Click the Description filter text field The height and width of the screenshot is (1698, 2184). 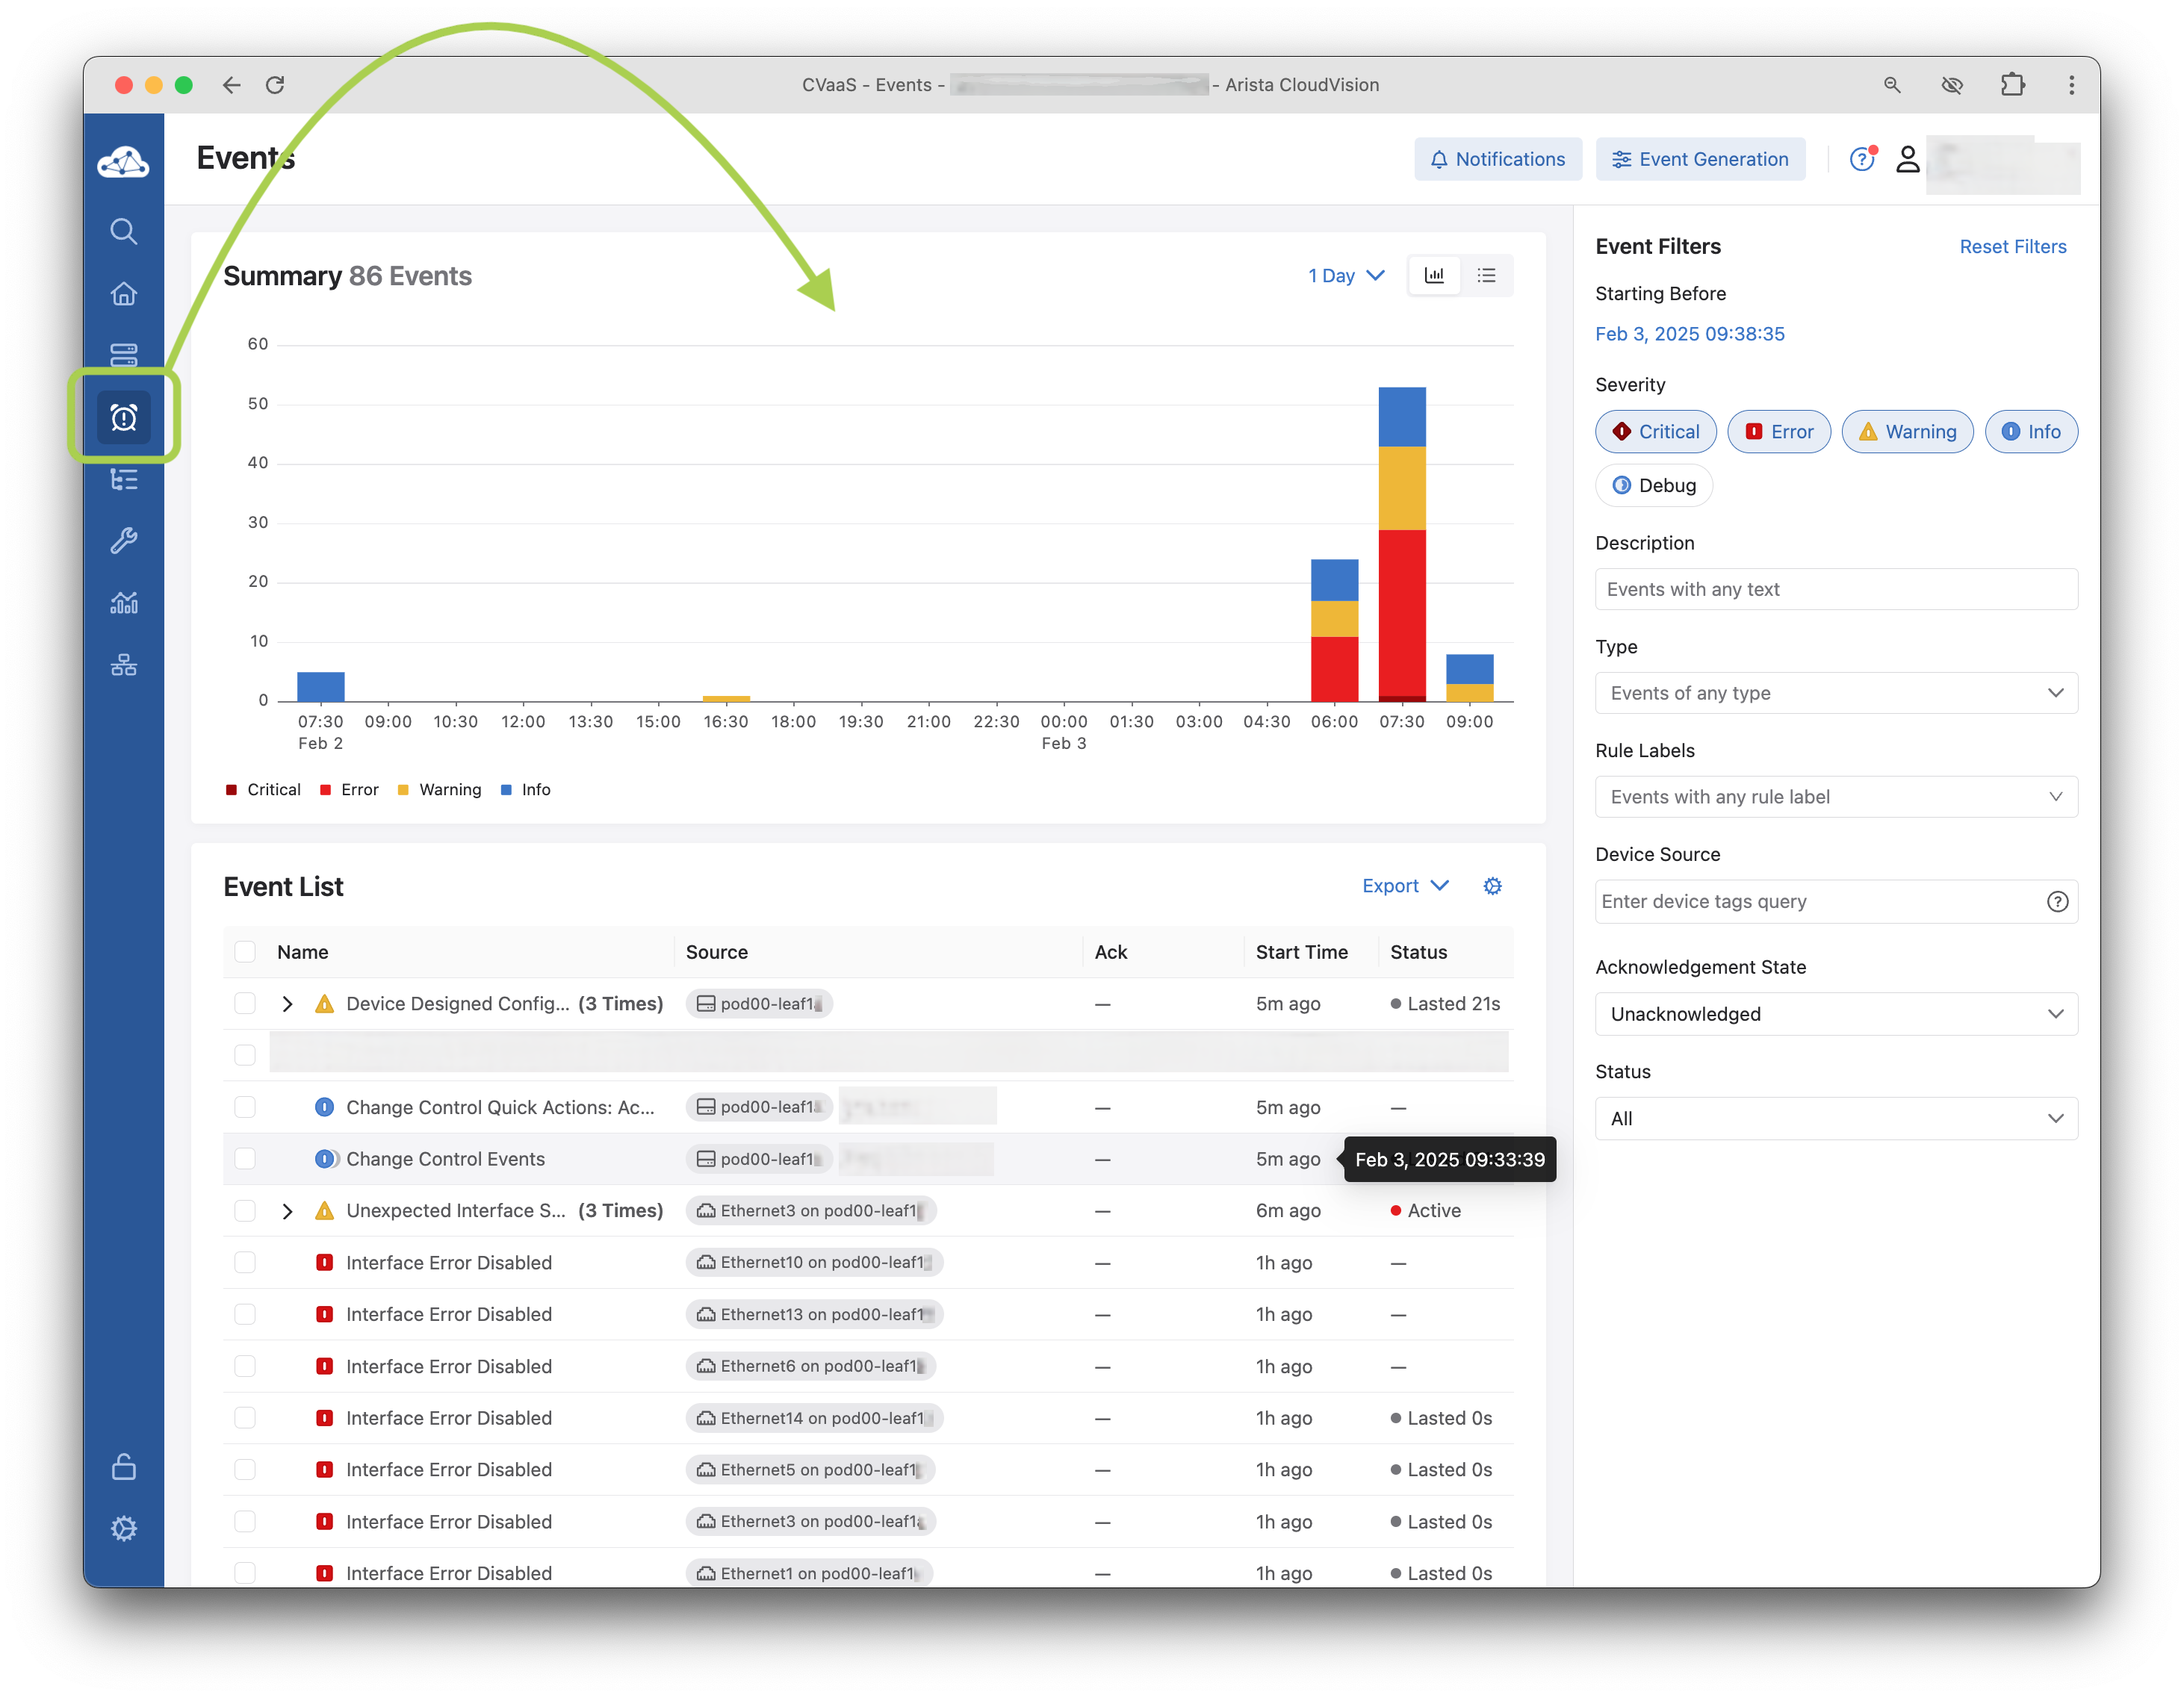tap(1835, 590)
